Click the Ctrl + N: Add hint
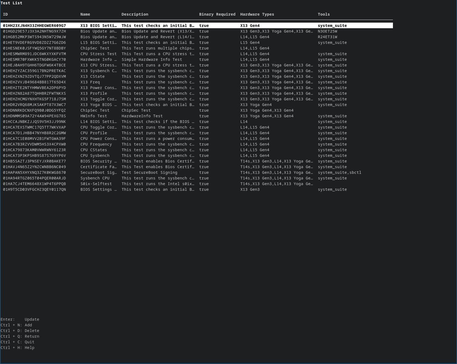457x364 pixels. [x=16, y=325]
